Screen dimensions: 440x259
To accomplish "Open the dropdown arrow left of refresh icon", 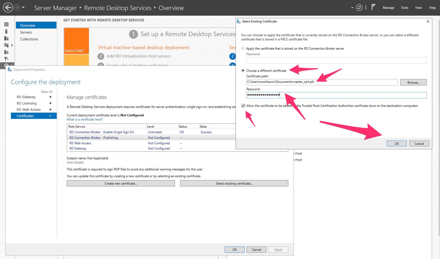I will [352, 8].
